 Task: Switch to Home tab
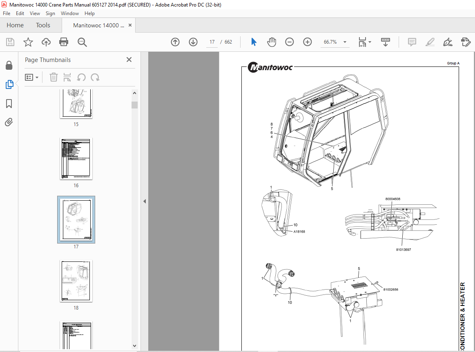15,25
